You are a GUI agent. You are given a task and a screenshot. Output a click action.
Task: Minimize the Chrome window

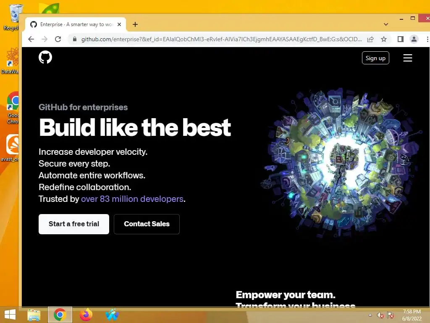[401, 19]
